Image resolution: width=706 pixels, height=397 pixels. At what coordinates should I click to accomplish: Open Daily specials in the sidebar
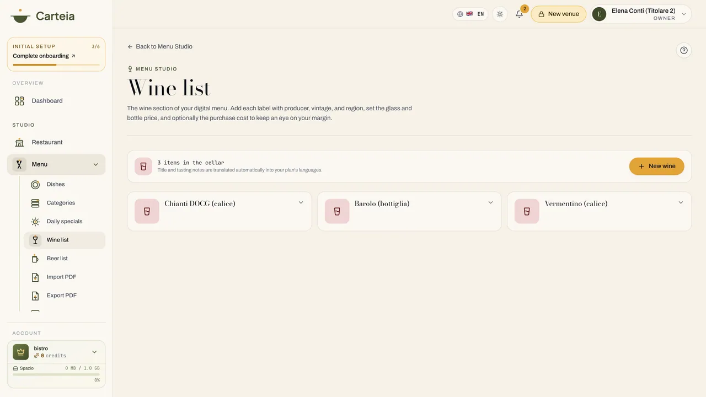pos(65,222)
